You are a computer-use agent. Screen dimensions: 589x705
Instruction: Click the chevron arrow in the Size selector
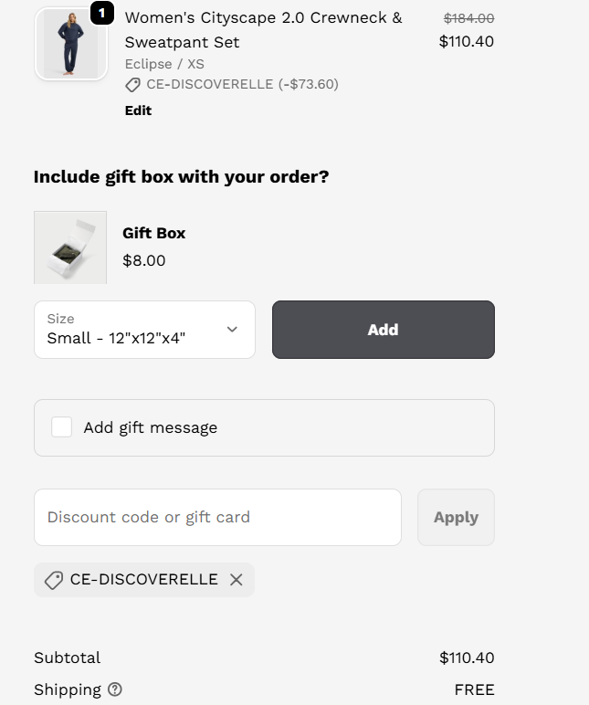coord(232,330)
